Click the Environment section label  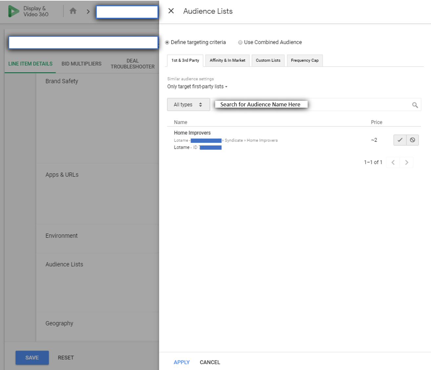point(62,236)
